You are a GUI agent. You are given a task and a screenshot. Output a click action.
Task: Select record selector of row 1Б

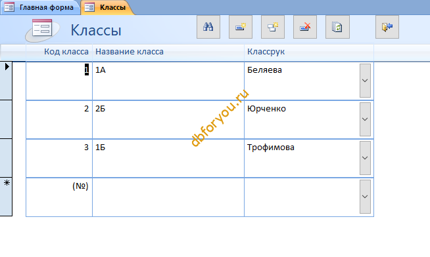tap(6, 158)
